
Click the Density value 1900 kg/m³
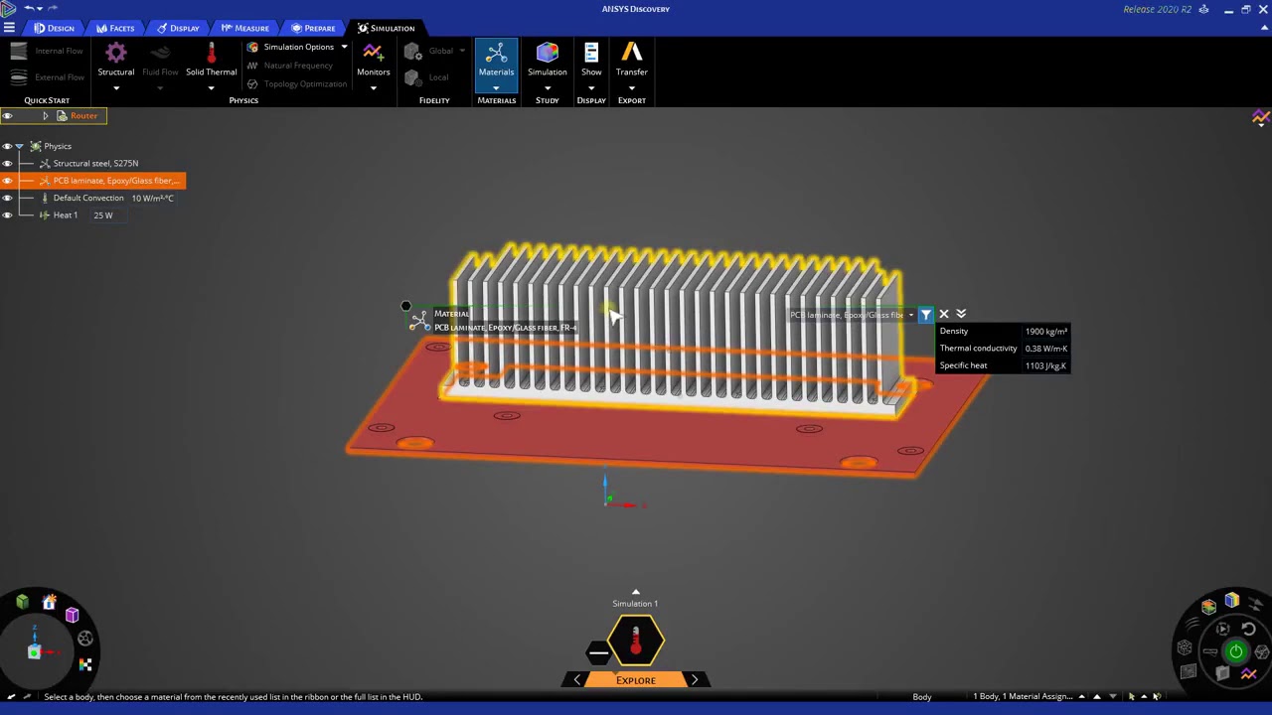pos(1046,332)
